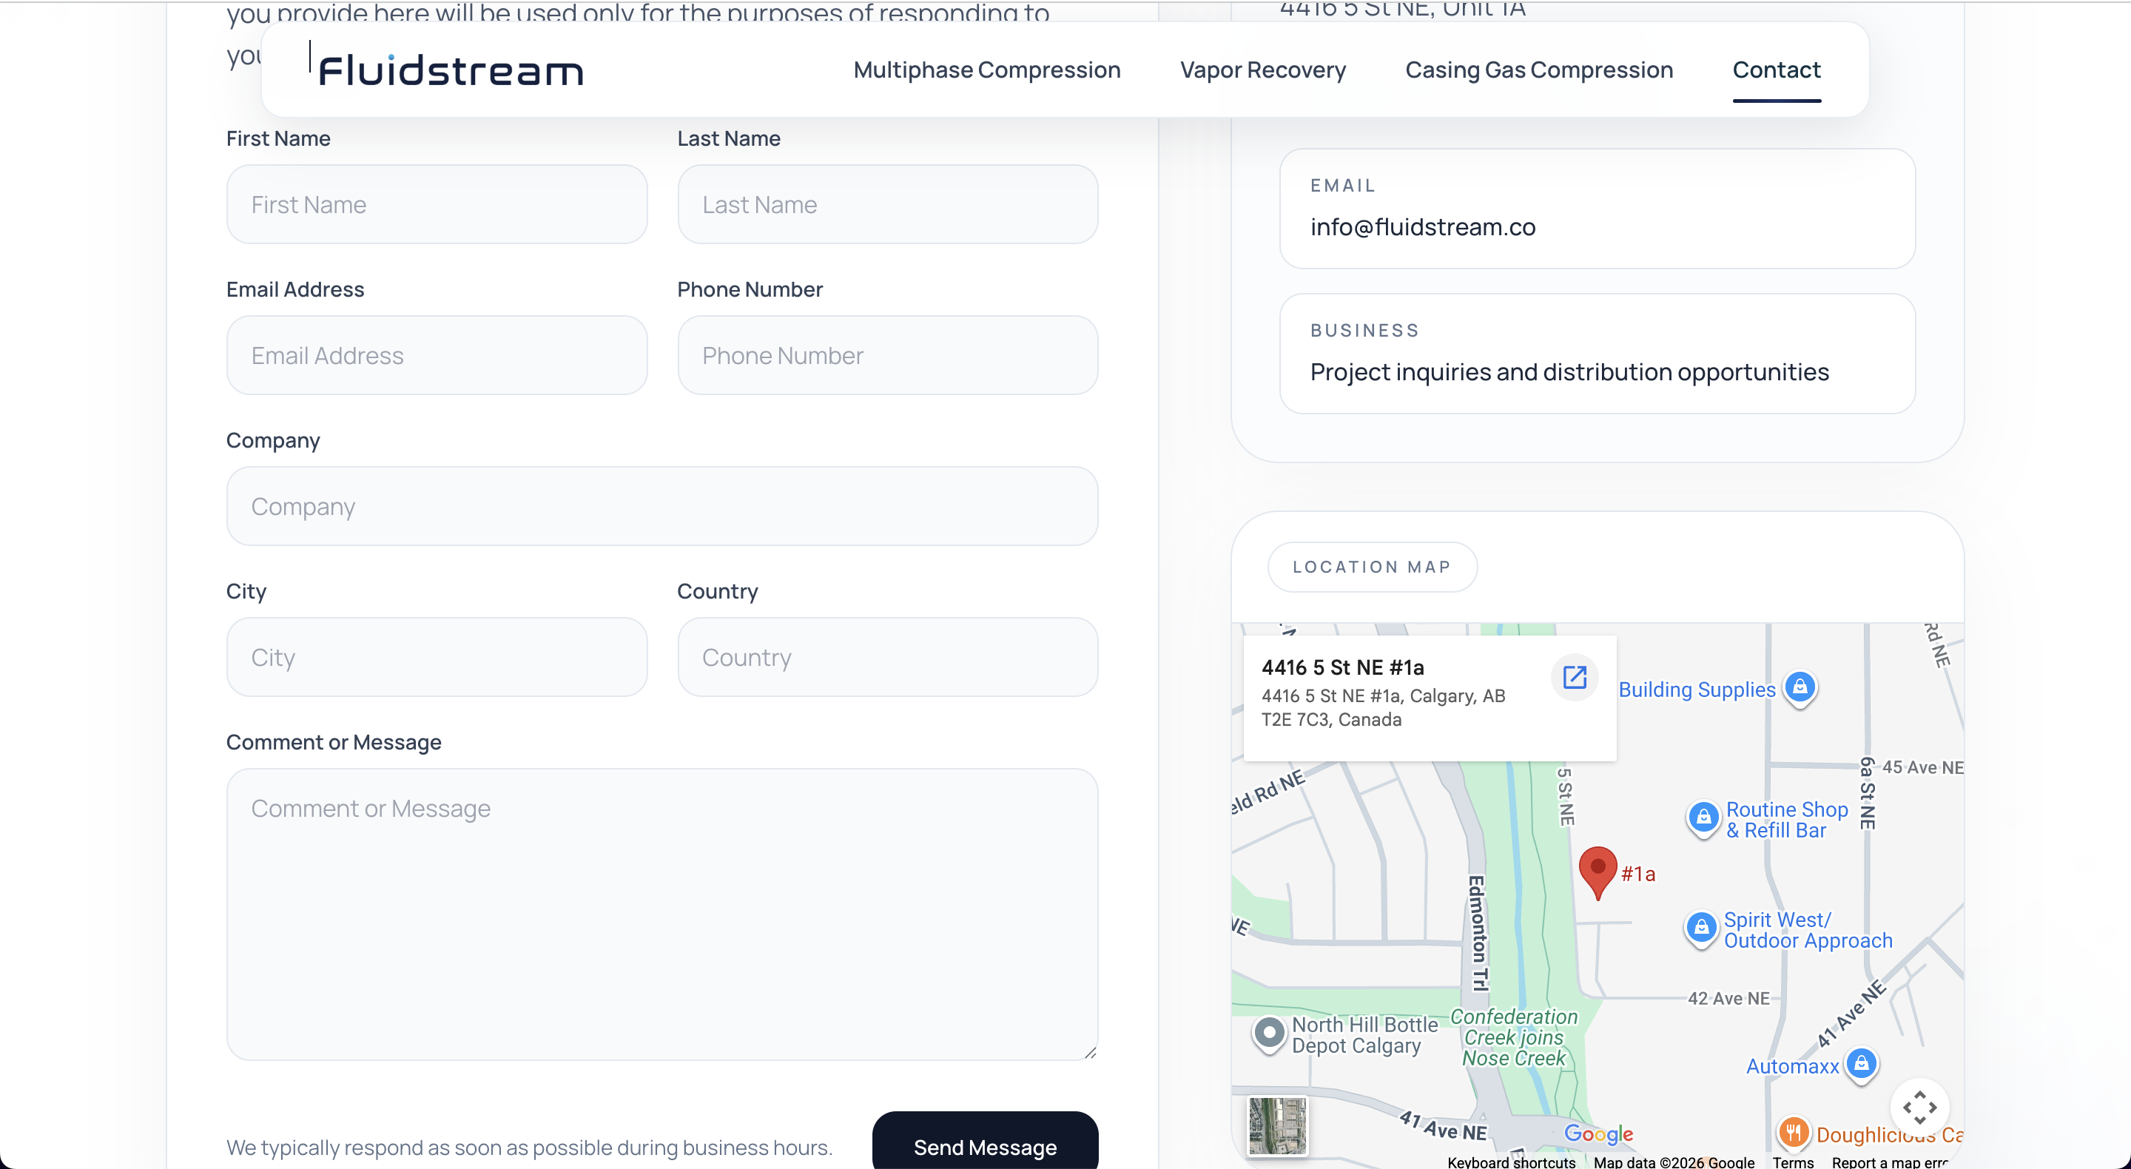Viewport: 2131px width, 1169px height.
Task: Click the Comment or Message text area
Action: pyautogui.click(x=661, y=910)
